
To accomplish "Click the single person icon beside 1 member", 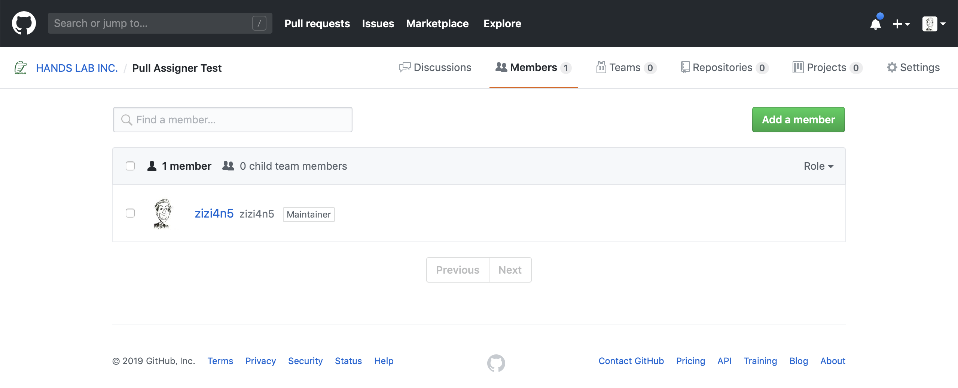I will 152,166.
